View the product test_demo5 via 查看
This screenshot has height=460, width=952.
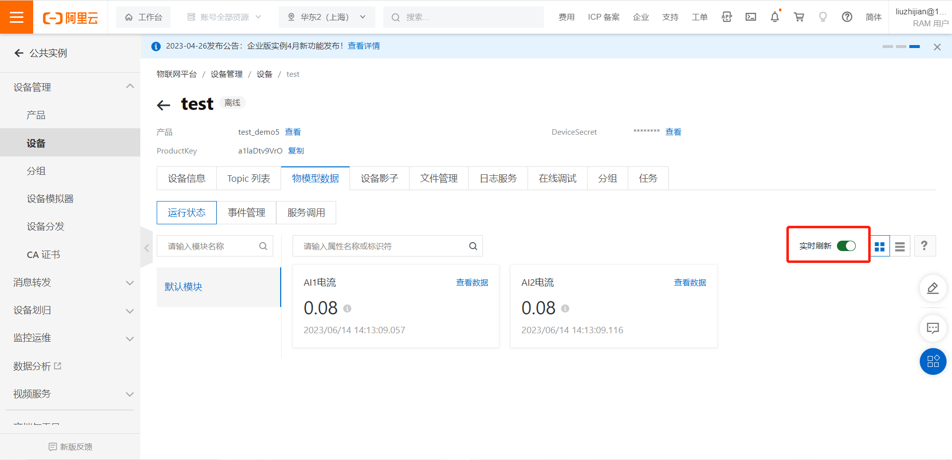pos(293,132)
